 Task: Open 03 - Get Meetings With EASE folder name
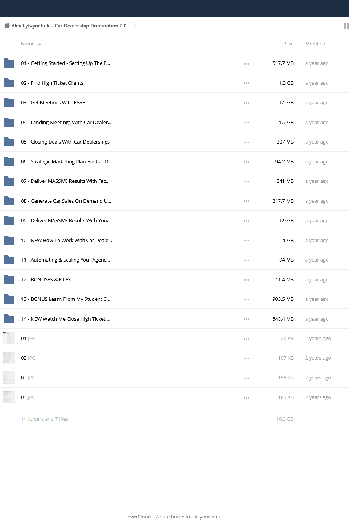tap(53, 103)
